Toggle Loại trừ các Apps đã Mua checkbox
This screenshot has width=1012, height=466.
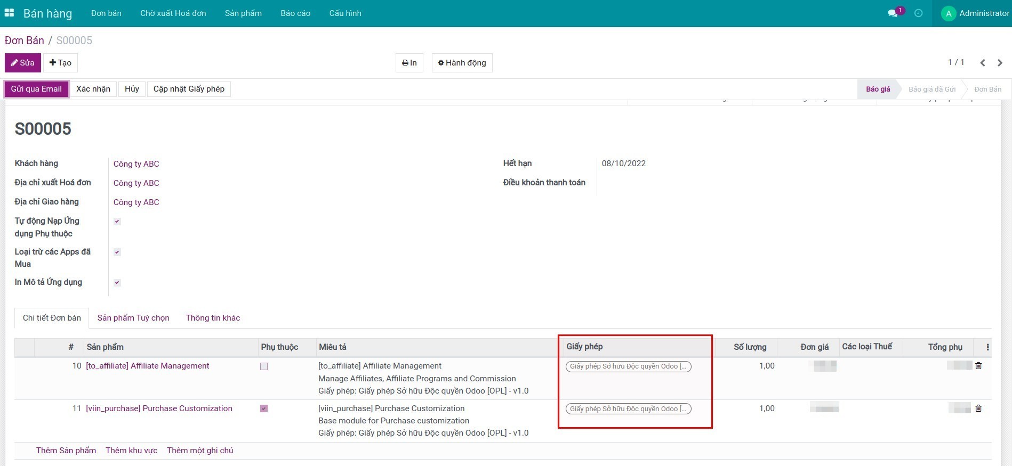point(117,252)
